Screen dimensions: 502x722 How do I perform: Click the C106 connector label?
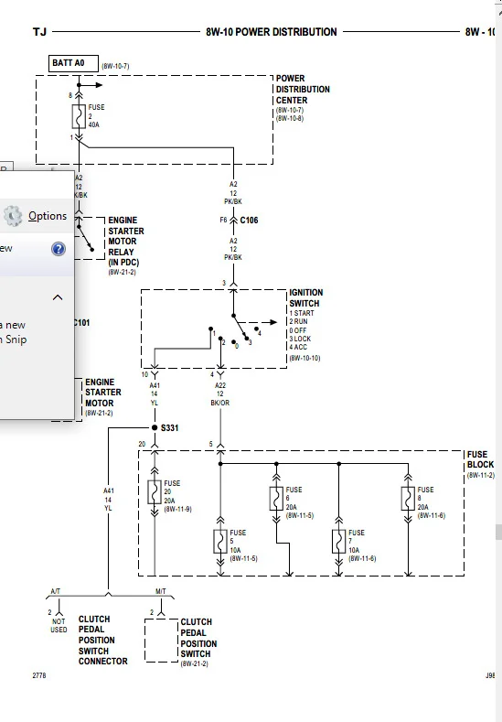click(x=249, y=221)
